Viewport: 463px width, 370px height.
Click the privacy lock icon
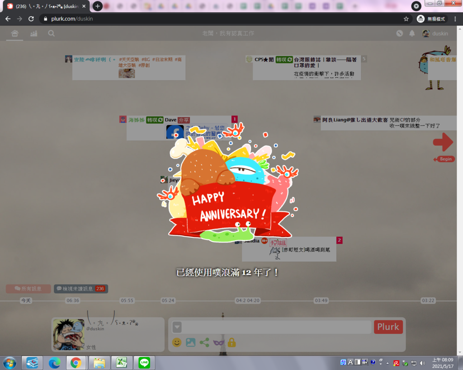point(232,342)
